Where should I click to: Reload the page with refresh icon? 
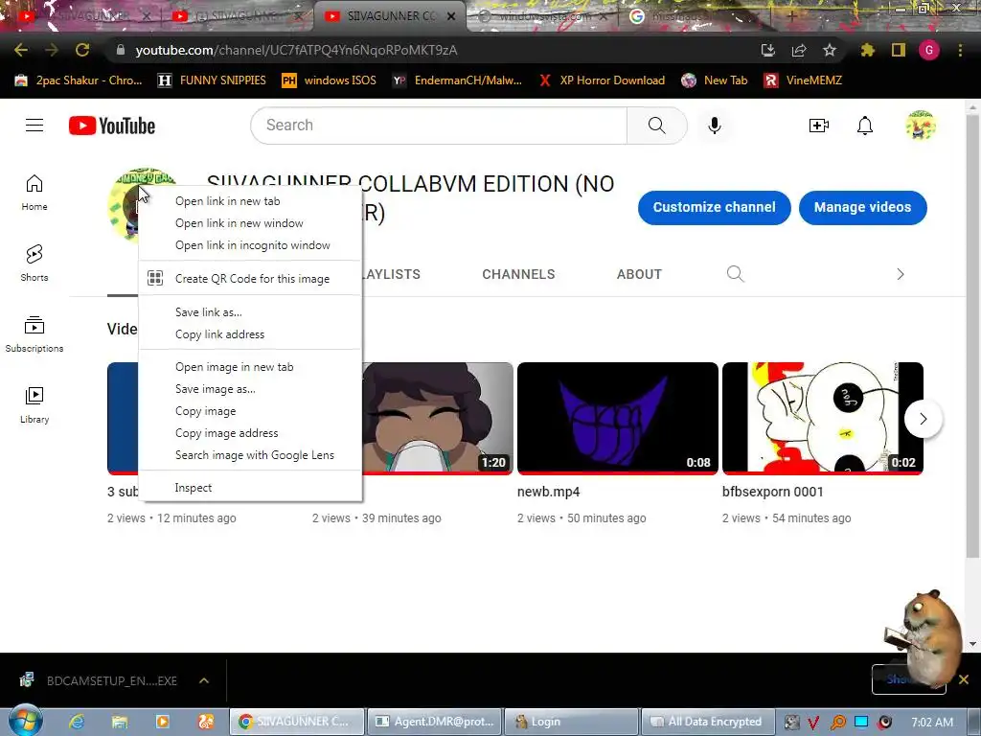point(82,50)
